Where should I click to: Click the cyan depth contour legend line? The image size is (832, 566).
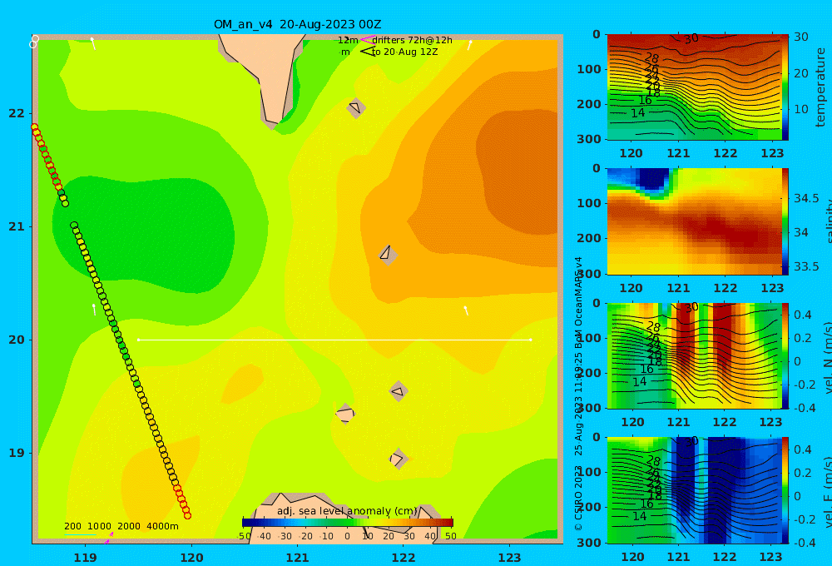(x=80, y=535)
